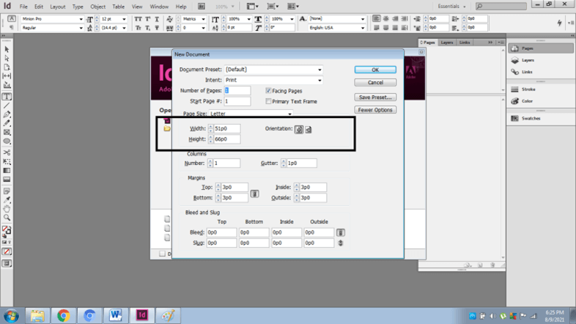Toggle slug same-settings chain link
This screenshot has width=576, height=324.
341,243
